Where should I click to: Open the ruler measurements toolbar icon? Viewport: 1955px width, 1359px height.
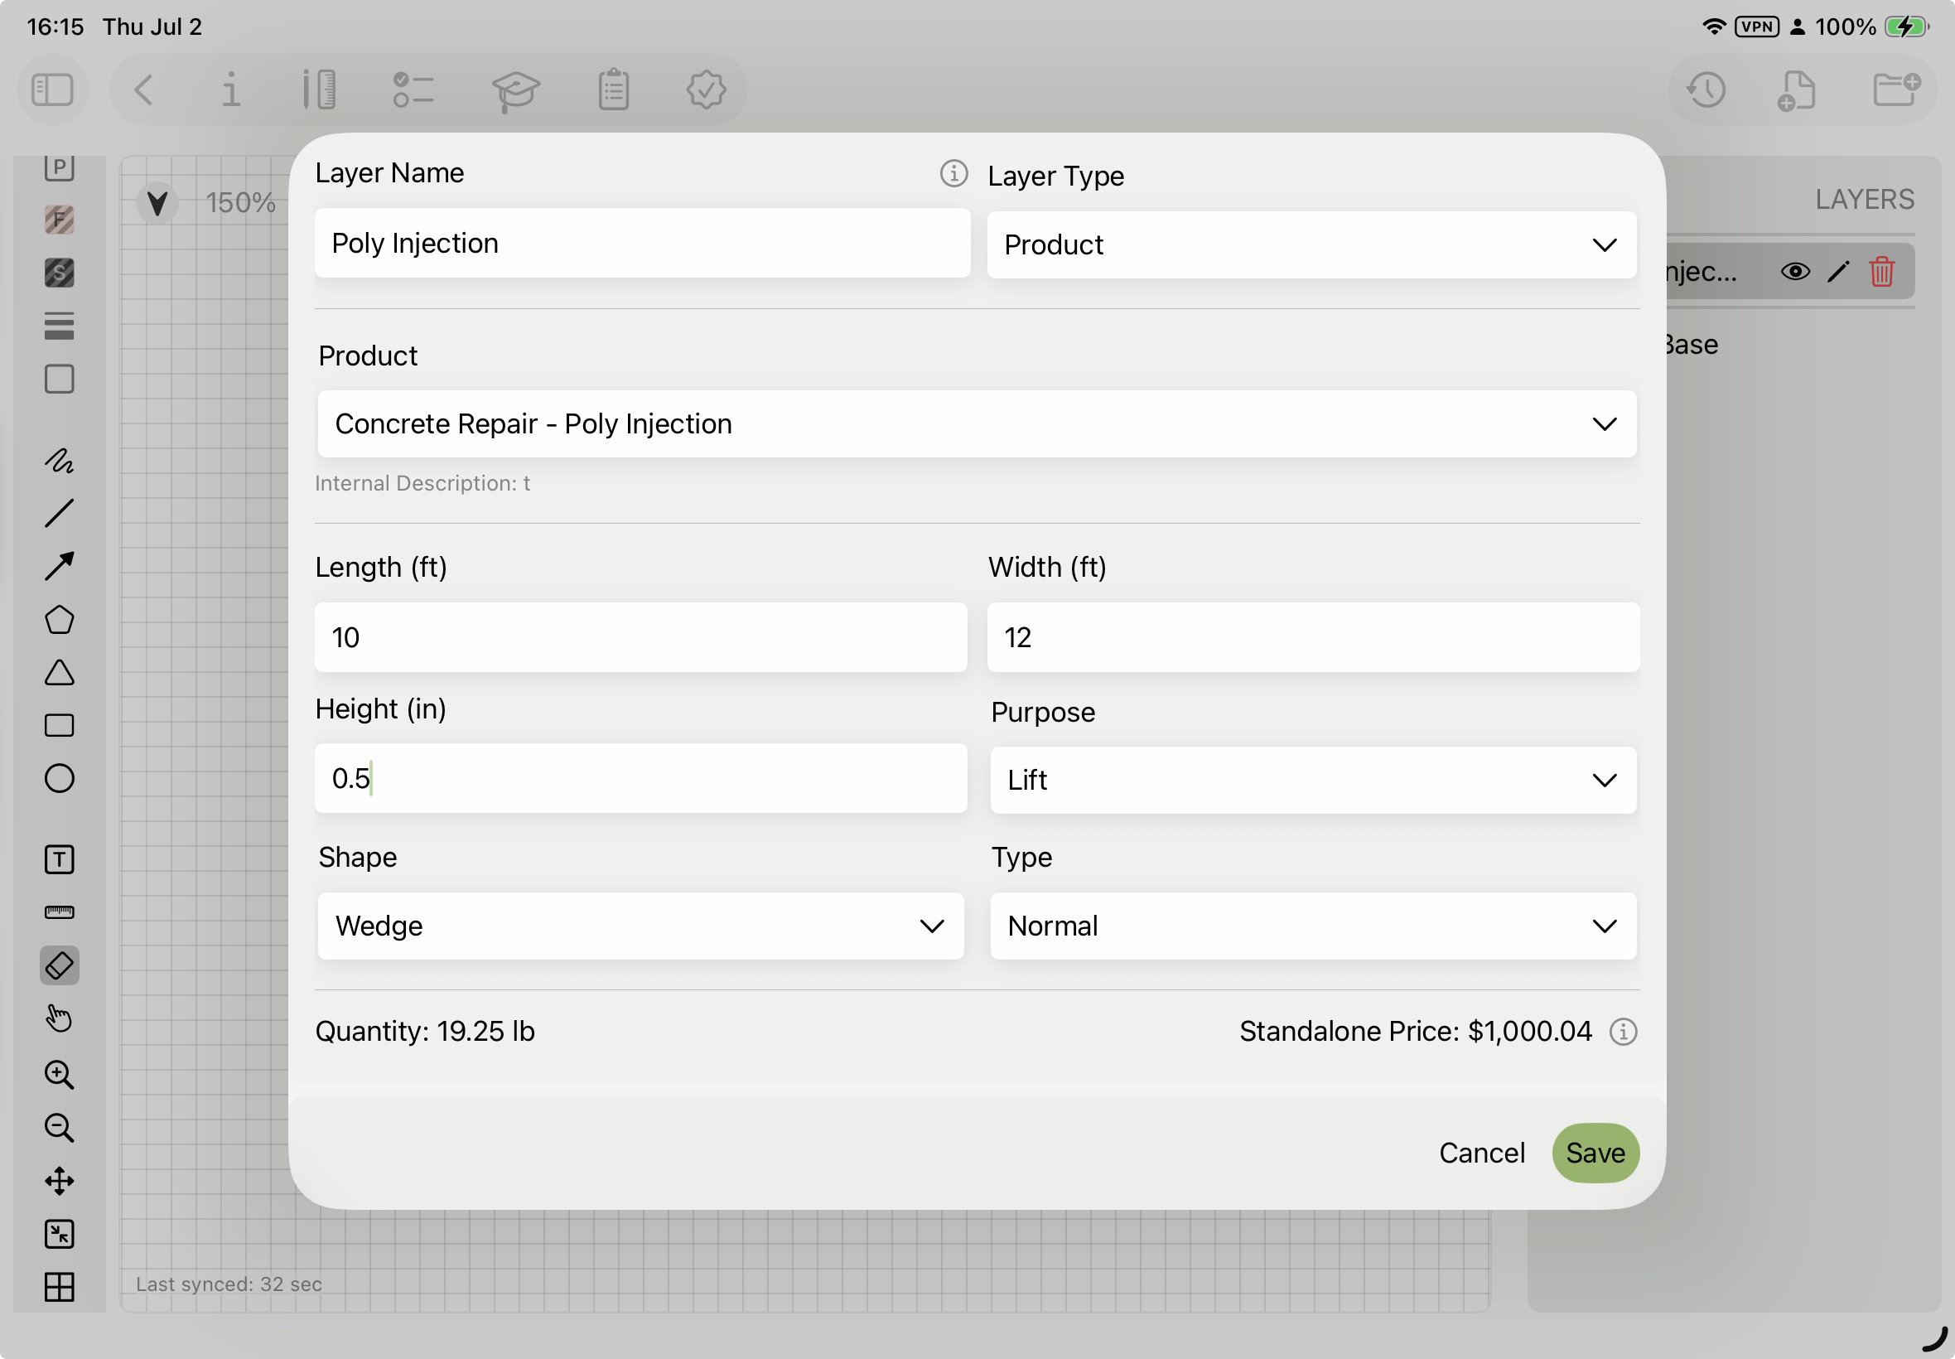click(x=319, y=89)
